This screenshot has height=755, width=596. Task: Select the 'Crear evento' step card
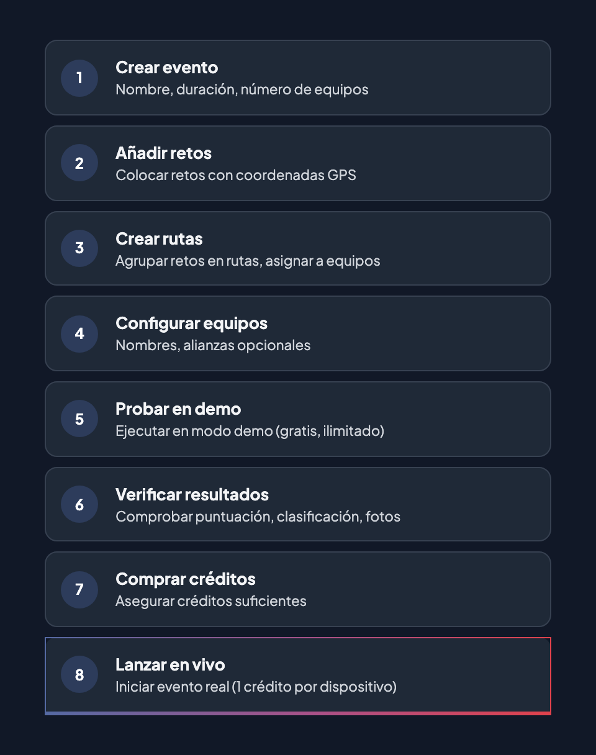pos(298,78)
